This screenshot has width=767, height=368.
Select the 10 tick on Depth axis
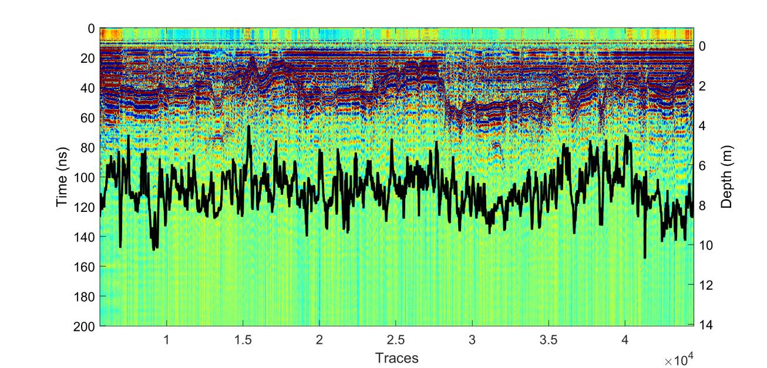coord(706,245)
